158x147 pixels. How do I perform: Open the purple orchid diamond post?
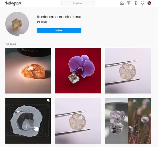pos(78,71)
